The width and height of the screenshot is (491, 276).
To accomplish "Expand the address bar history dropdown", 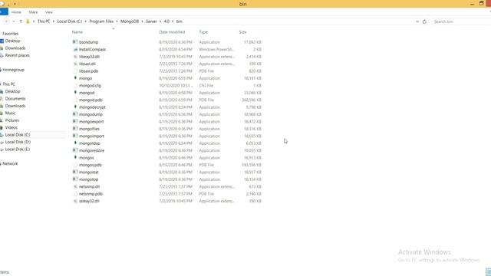I will coord(417,21).
